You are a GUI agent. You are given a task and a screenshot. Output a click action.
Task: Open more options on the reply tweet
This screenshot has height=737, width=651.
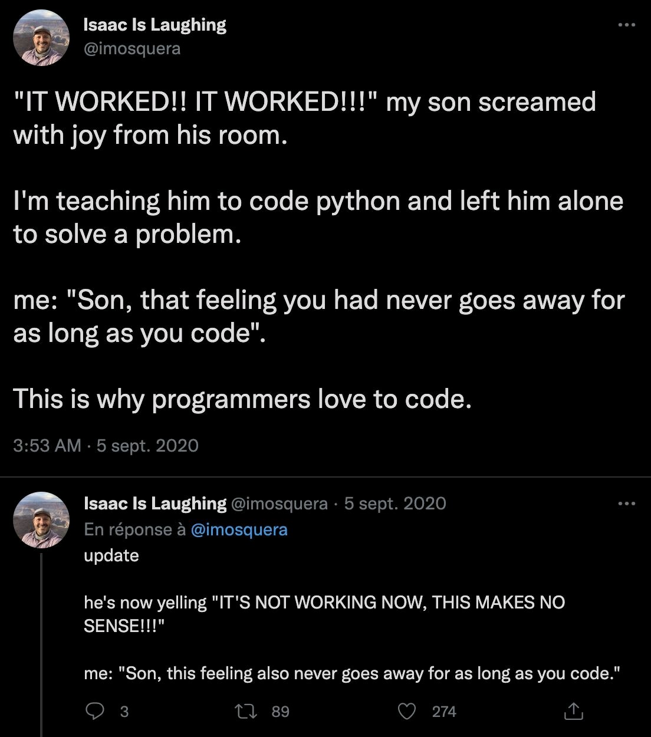(x=626, y=504)
